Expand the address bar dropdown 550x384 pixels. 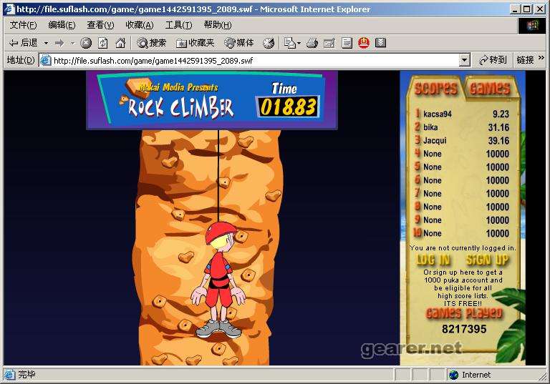[464, 61]
